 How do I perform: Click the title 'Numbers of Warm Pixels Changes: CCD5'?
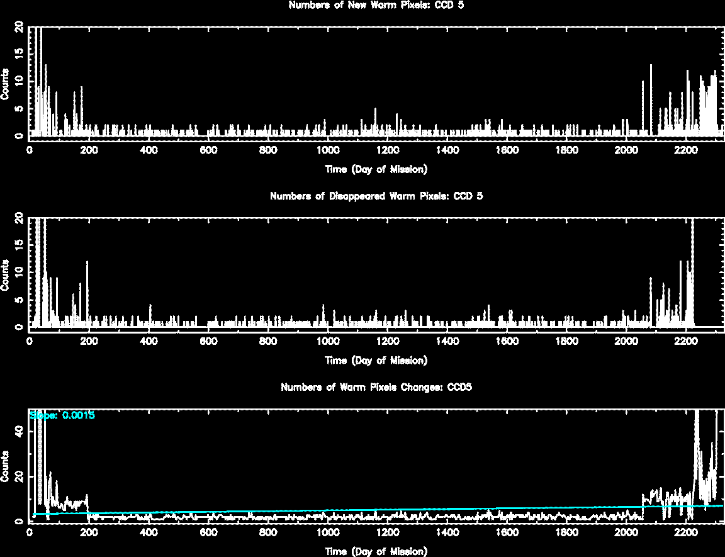coord(376,387)
